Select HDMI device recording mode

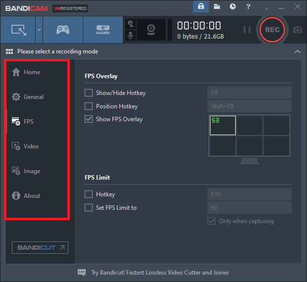coord(102,30)
